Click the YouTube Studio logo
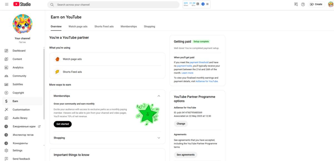Image resolution: width=334 pixels, height=161 pixels. (x=22, y=4)
